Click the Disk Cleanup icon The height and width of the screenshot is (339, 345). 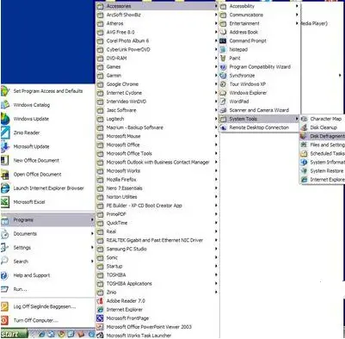click(304, 127)
